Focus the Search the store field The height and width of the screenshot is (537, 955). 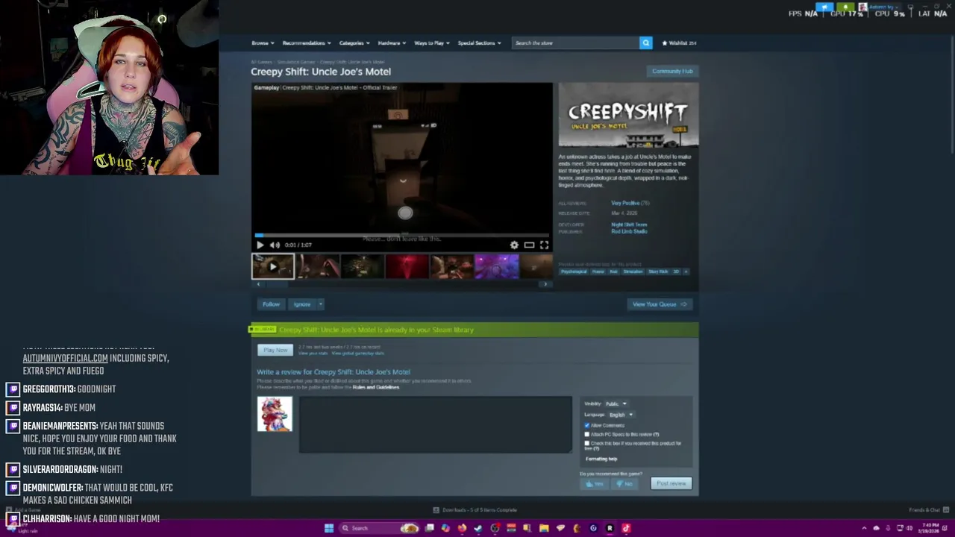tap(575, 43)
